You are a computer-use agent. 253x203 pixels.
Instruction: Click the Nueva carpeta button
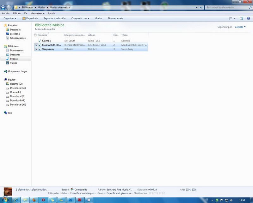pyautogui.click(x=115, y=18)
